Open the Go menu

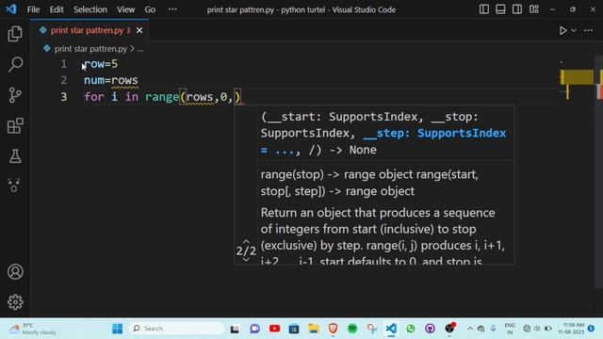click(150, 9)
